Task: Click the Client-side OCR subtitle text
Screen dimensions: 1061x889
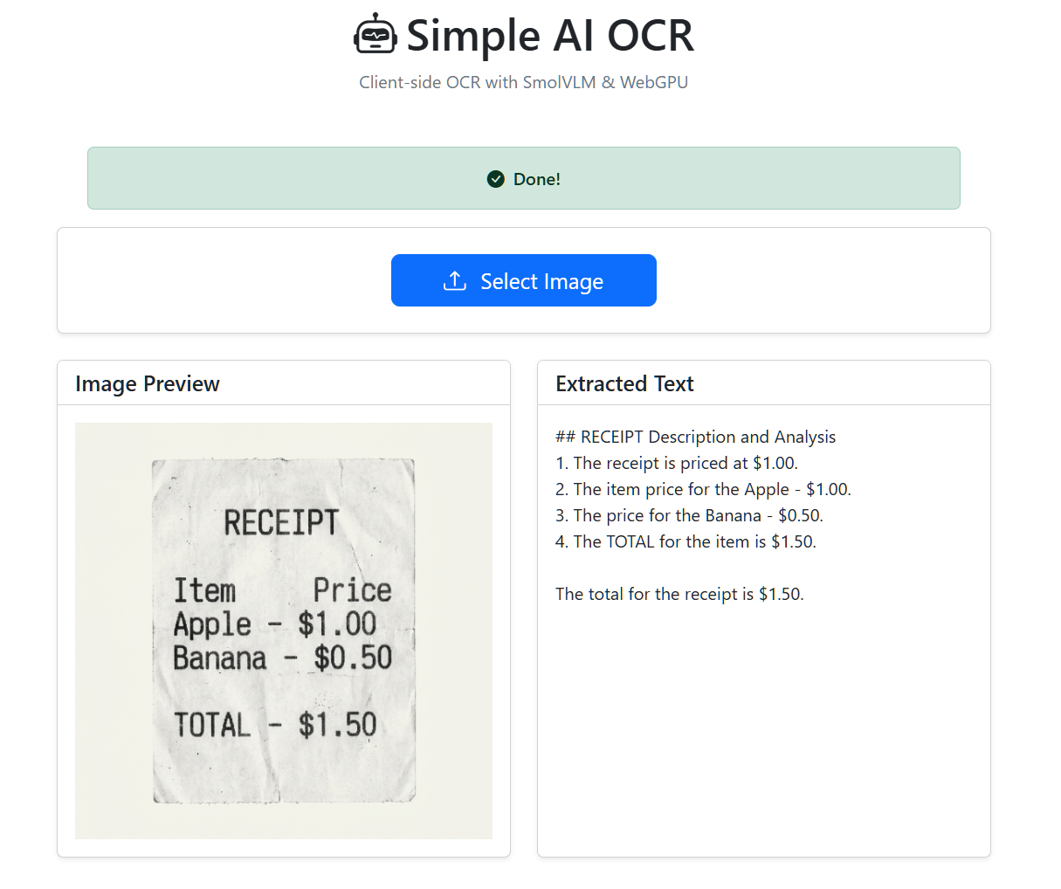Action: pos(524,82)
